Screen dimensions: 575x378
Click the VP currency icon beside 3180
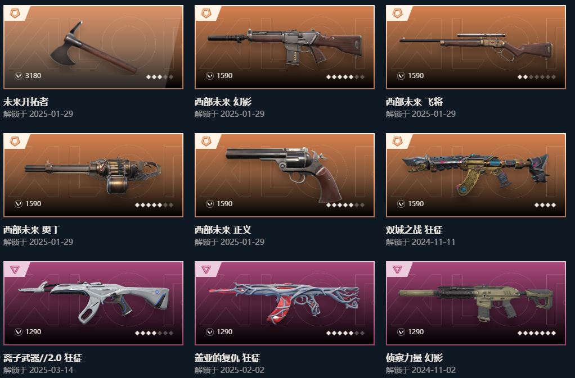point(19,76)
